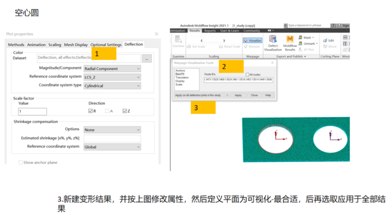The image size is (391, 217).
Task: Close the Plot properties dialog
Action: pyautogui.click(x=156, y=34)
